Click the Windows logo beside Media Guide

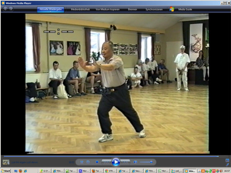(172, 9)
